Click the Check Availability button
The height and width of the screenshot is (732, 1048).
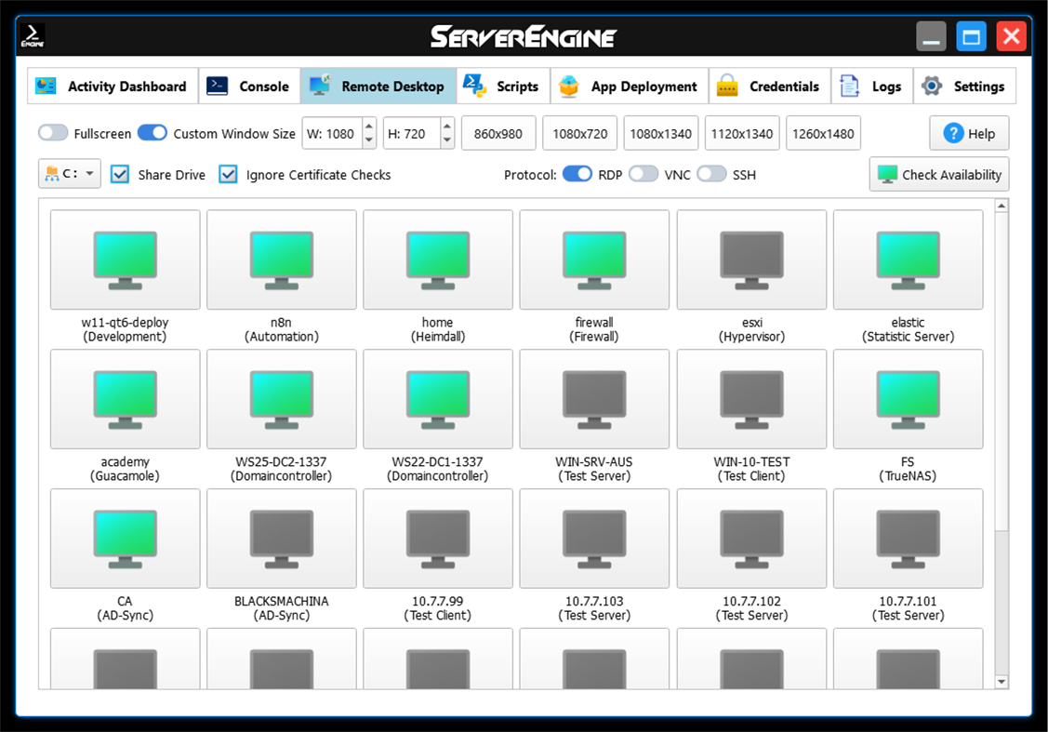pos(939,174)
